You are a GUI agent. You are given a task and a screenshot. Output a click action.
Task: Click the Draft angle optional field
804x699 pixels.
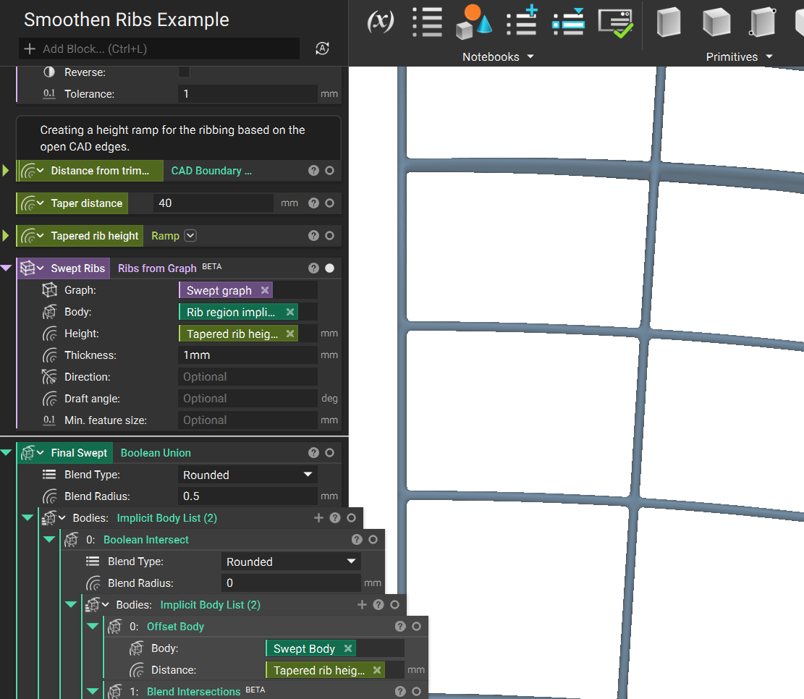(247, 399)
